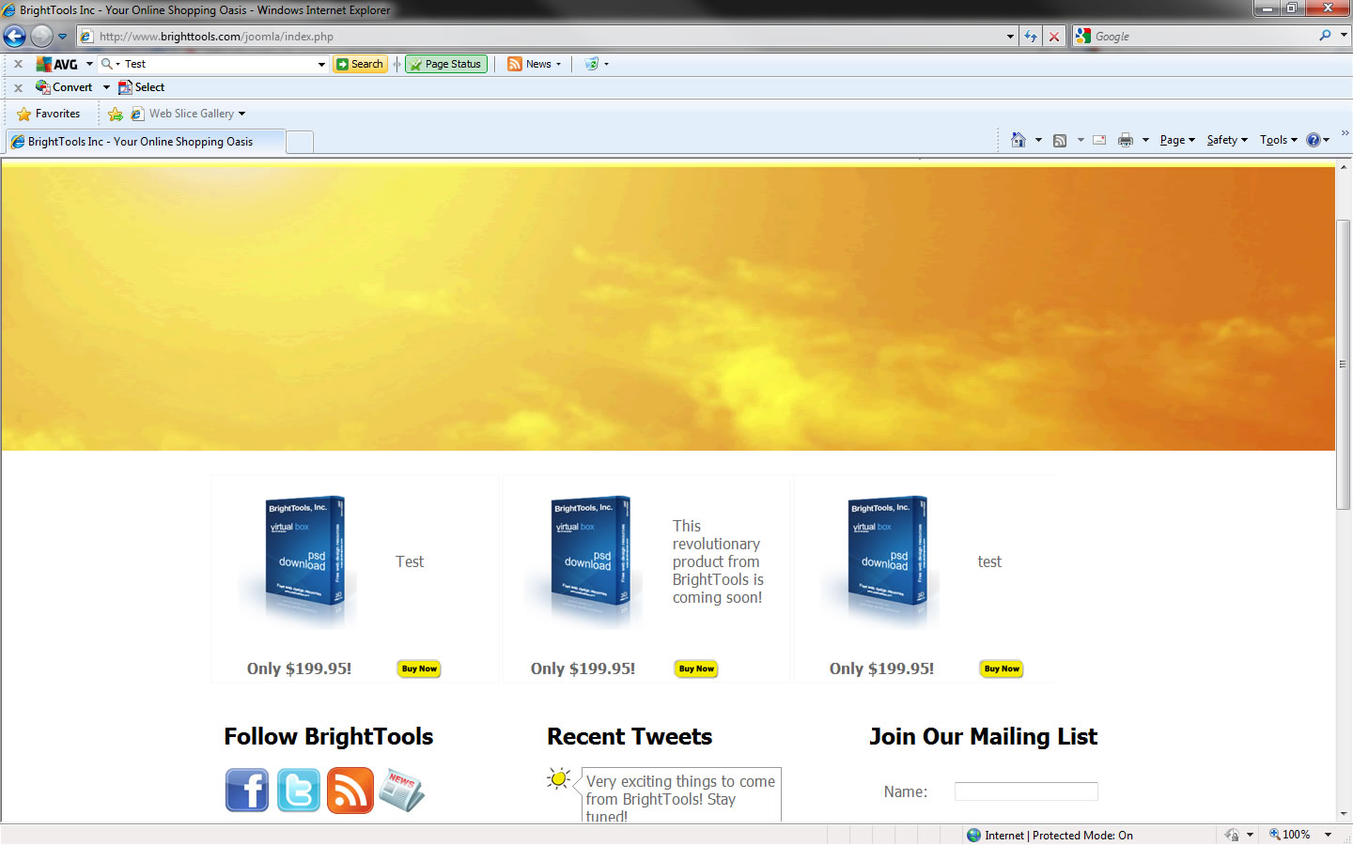Click the Select PDF toolbar button

tap(141, 87)
